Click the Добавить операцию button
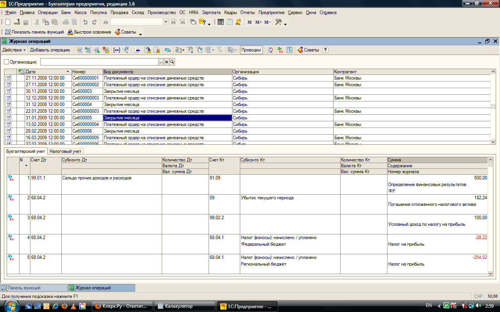The width and height of the screenshot is (500, 312). pos(50,50)
